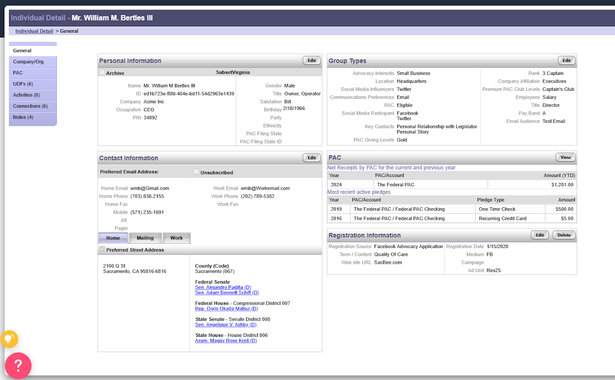Check the Unsubscribed checkbox
This screenshot has height=380, width=615.
196,172
